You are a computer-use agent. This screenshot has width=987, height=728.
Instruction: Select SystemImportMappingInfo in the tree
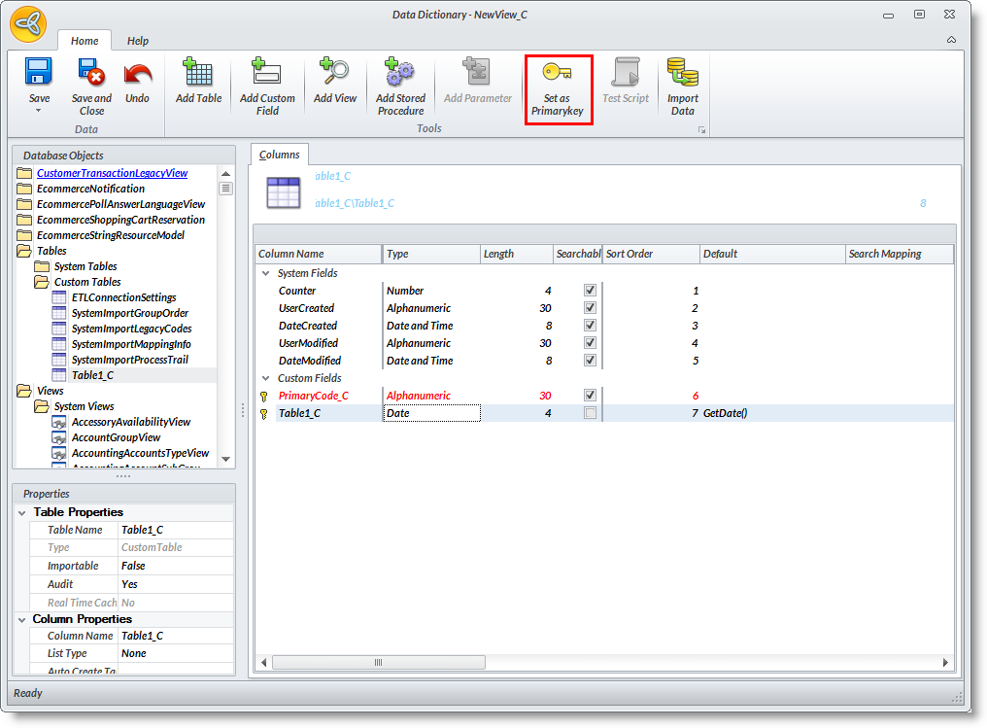pyautogui.click(x=131, y=344)
